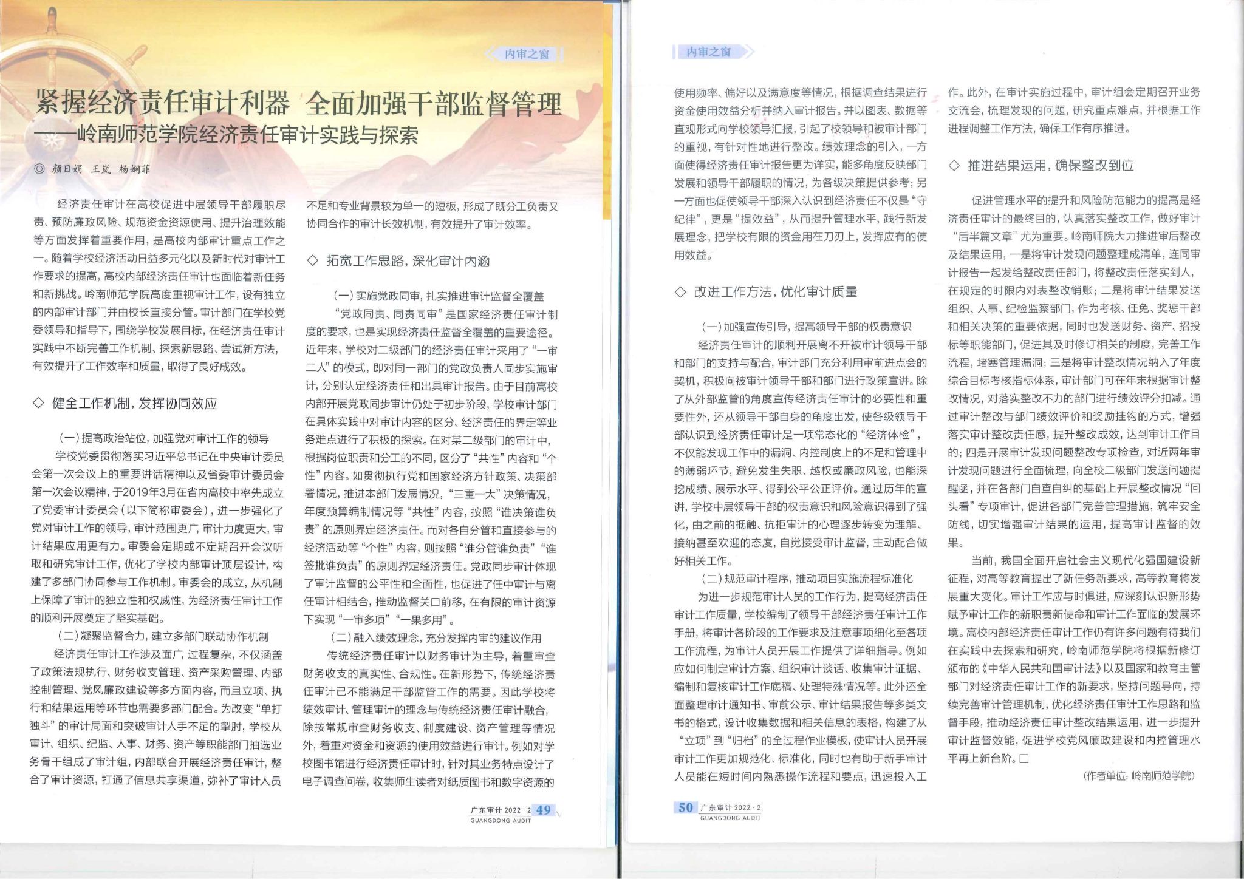The width and height of the screenshot is (1244, 879).
Task: Click the diamond before 健全工作机制 heading
Action: click(x=38, y=404)
